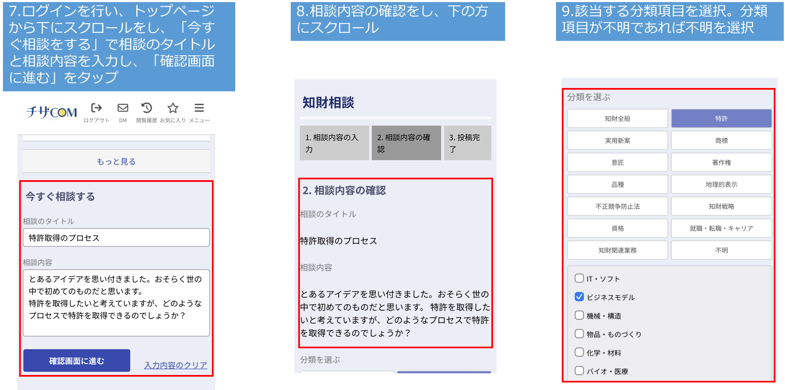The image size is (785, 390).
Task: Select the 商標 category button
Action: 721,141
